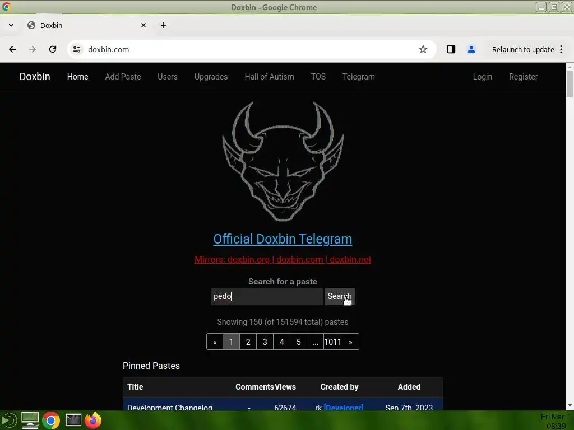574x430 pixels.
Task: Open the TOS nav item
Action: point(318,77)
